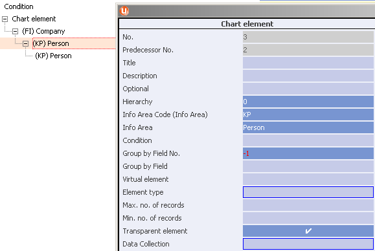
Task: Open the Element type field
Action: 308,192
